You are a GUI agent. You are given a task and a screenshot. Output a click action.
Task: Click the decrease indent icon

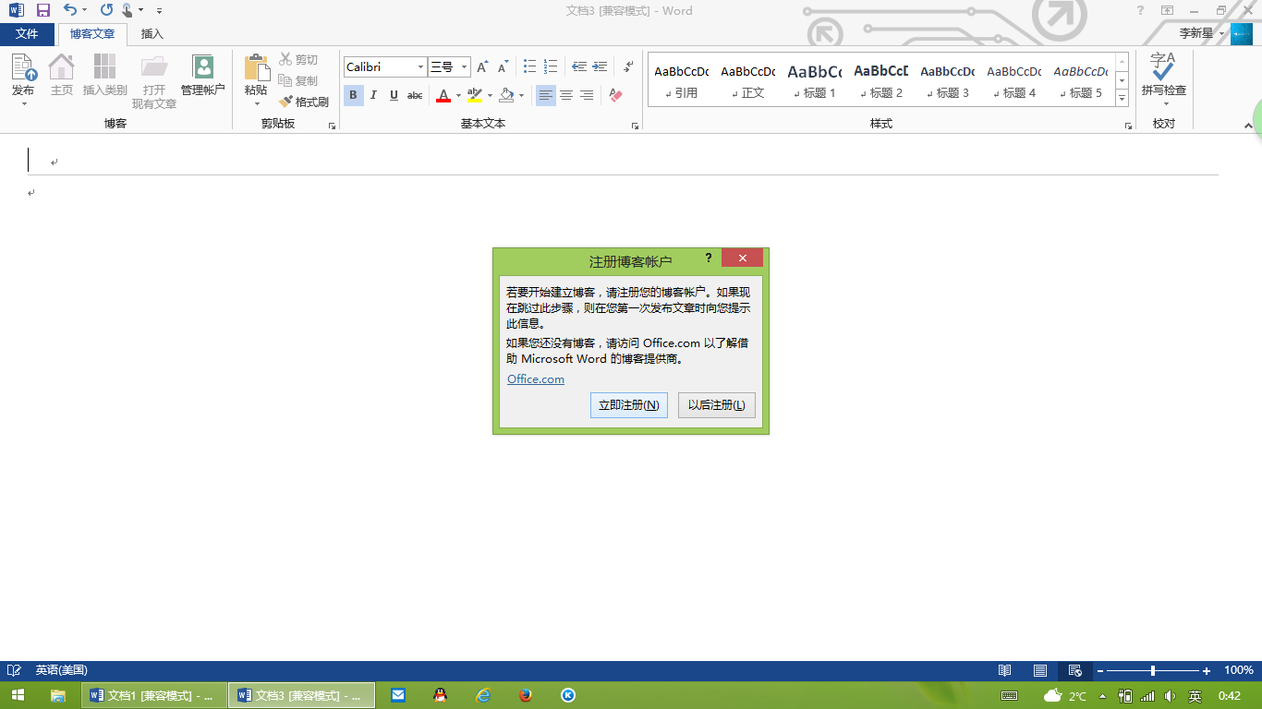[579, 66]
